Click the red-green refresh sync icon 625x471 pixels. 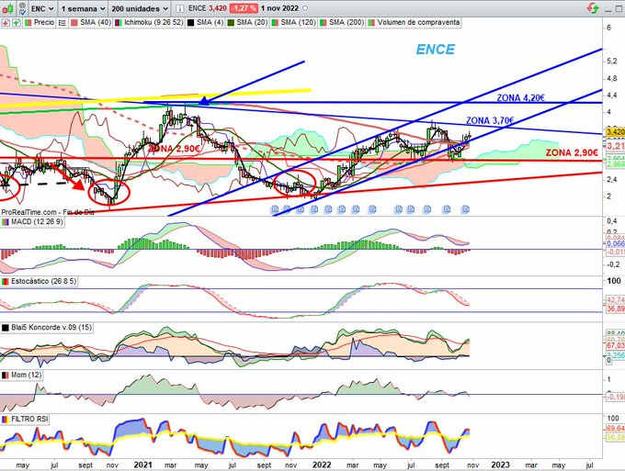point(593,8)
